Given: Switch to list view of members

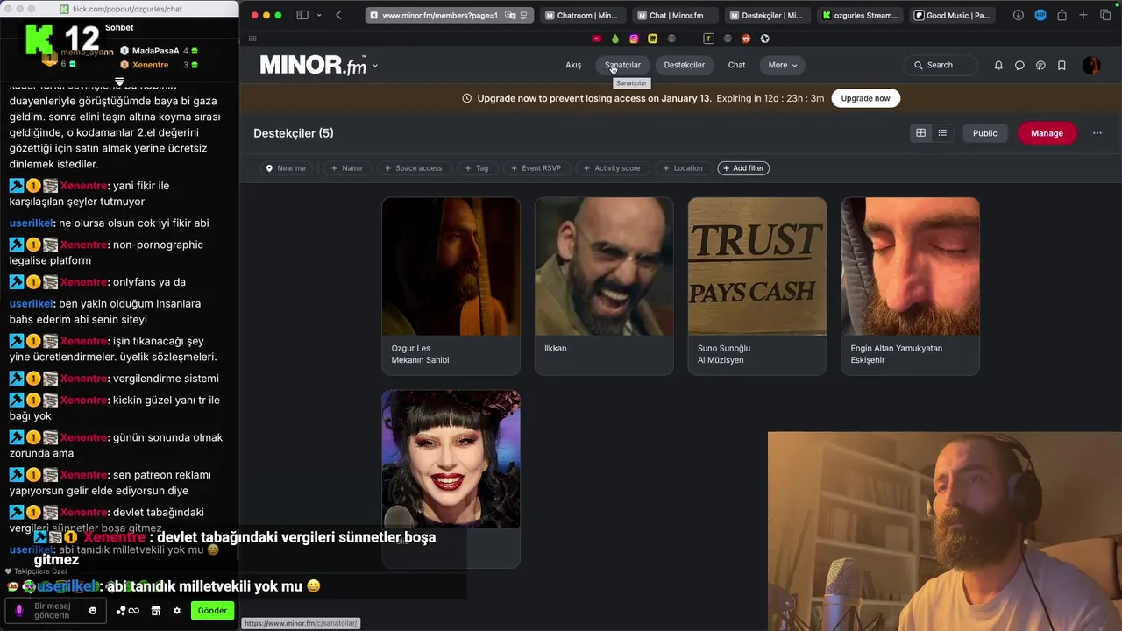Looking at the screenshot, I should [x=942, y=133].
